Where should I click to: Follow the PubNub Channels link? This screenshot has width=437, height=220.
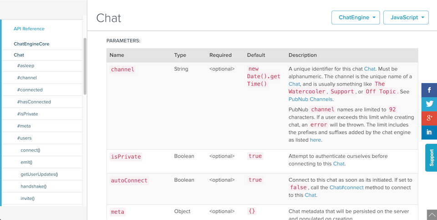coord(310,99)
